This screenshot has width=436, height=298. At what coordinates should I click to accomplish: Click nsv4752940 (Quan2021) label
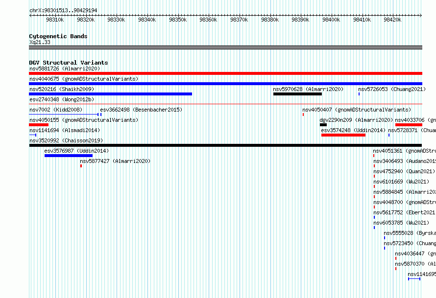point(404,171)
